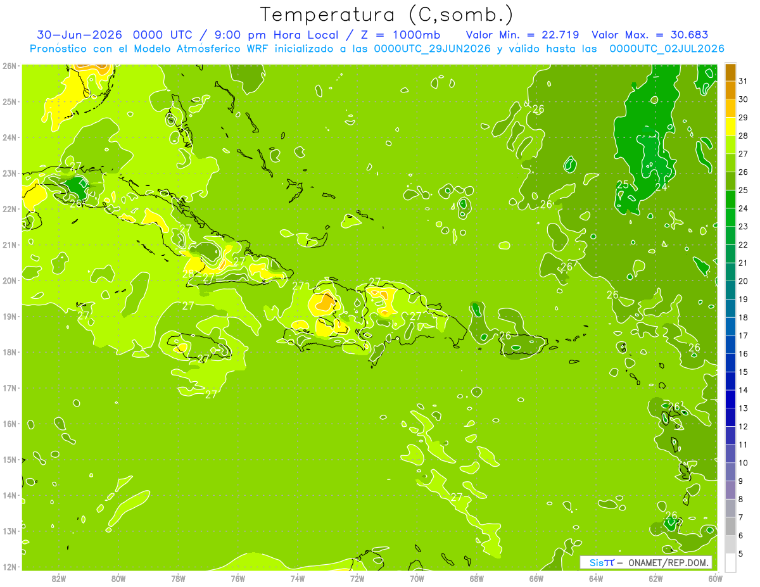Click the '19N' latitude axis label
760x587 pixels.
pos(9,316)
